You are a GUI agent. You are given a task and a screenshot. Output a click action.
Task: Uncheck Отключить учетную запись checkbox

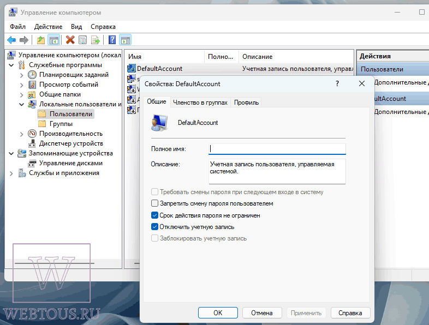tap(154, 227)
